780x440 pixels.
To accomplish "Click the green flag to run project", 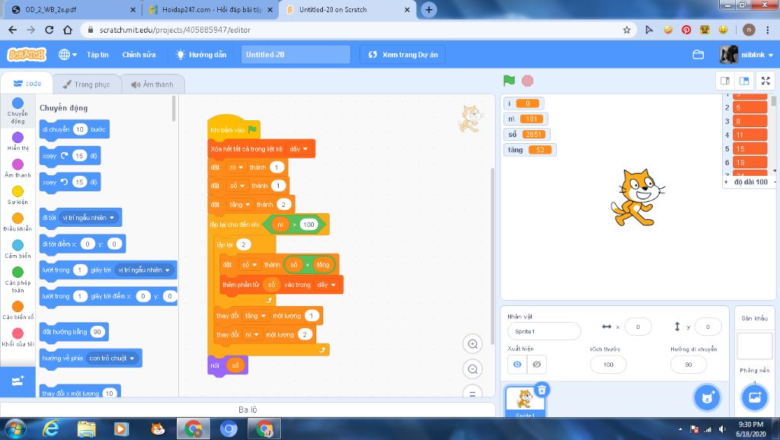I will [x=509, y=81].
